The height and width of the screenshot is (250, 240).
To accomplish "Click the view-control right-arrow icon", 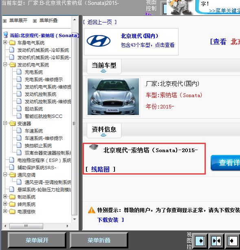I will [x=200, y=241].
